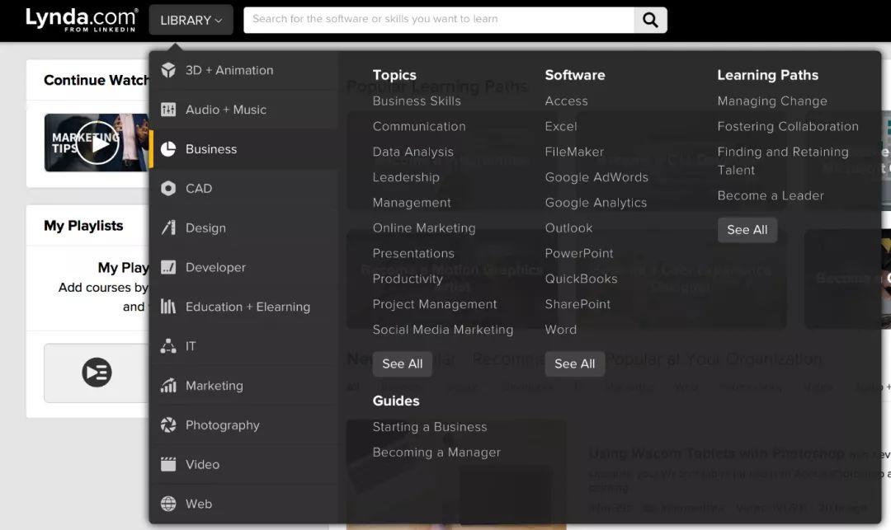Open the Developer category
The height and width of the screenshot is (530, 891).
click(215, 268)
